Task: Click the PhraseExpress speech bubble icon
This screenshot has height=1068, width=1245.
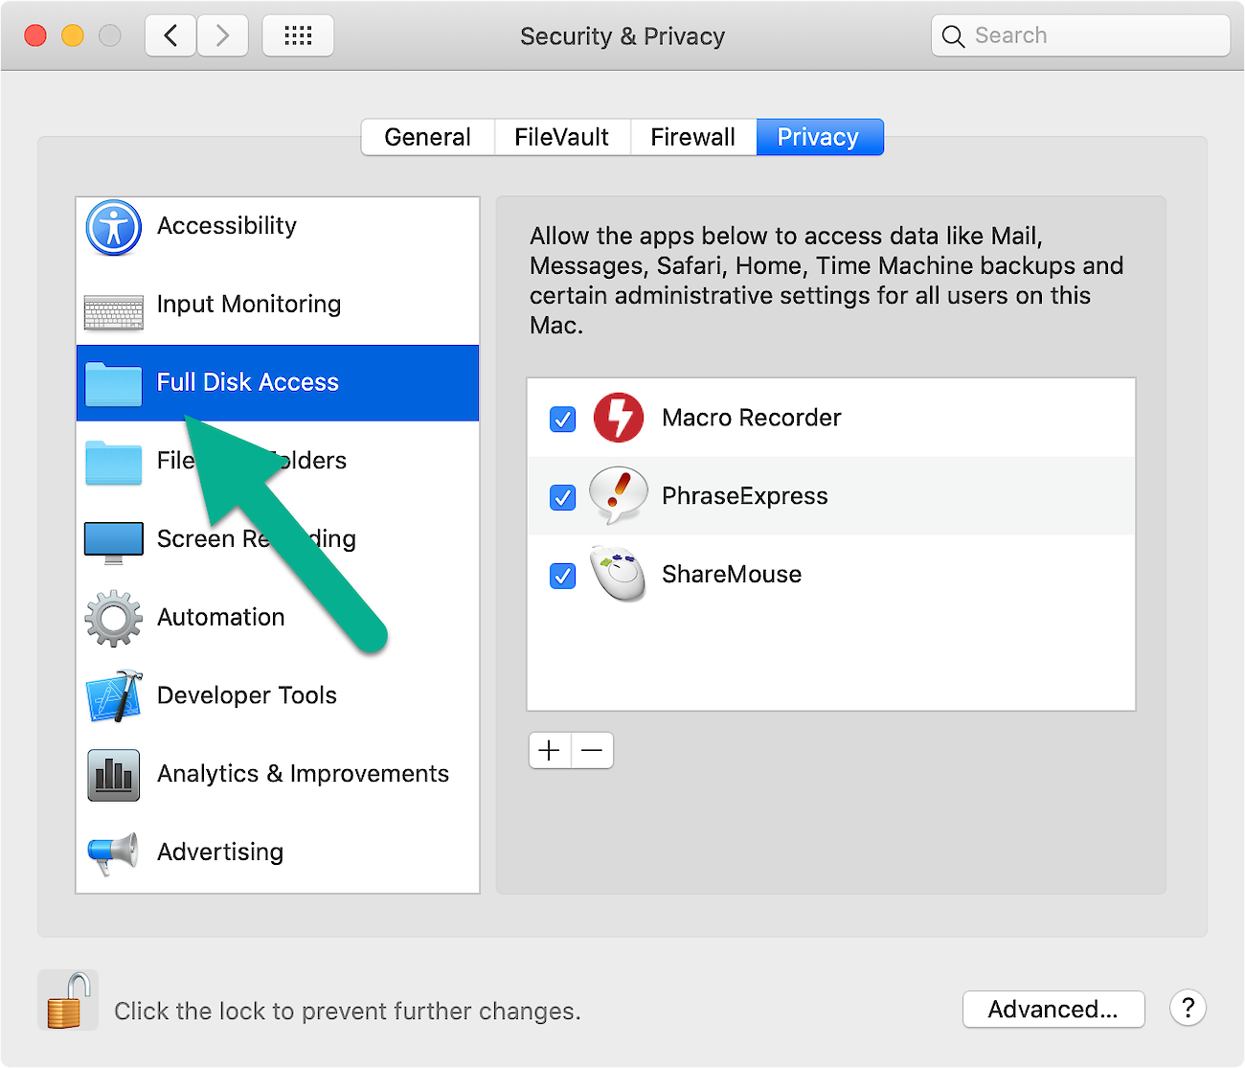Action: point(618,496)
